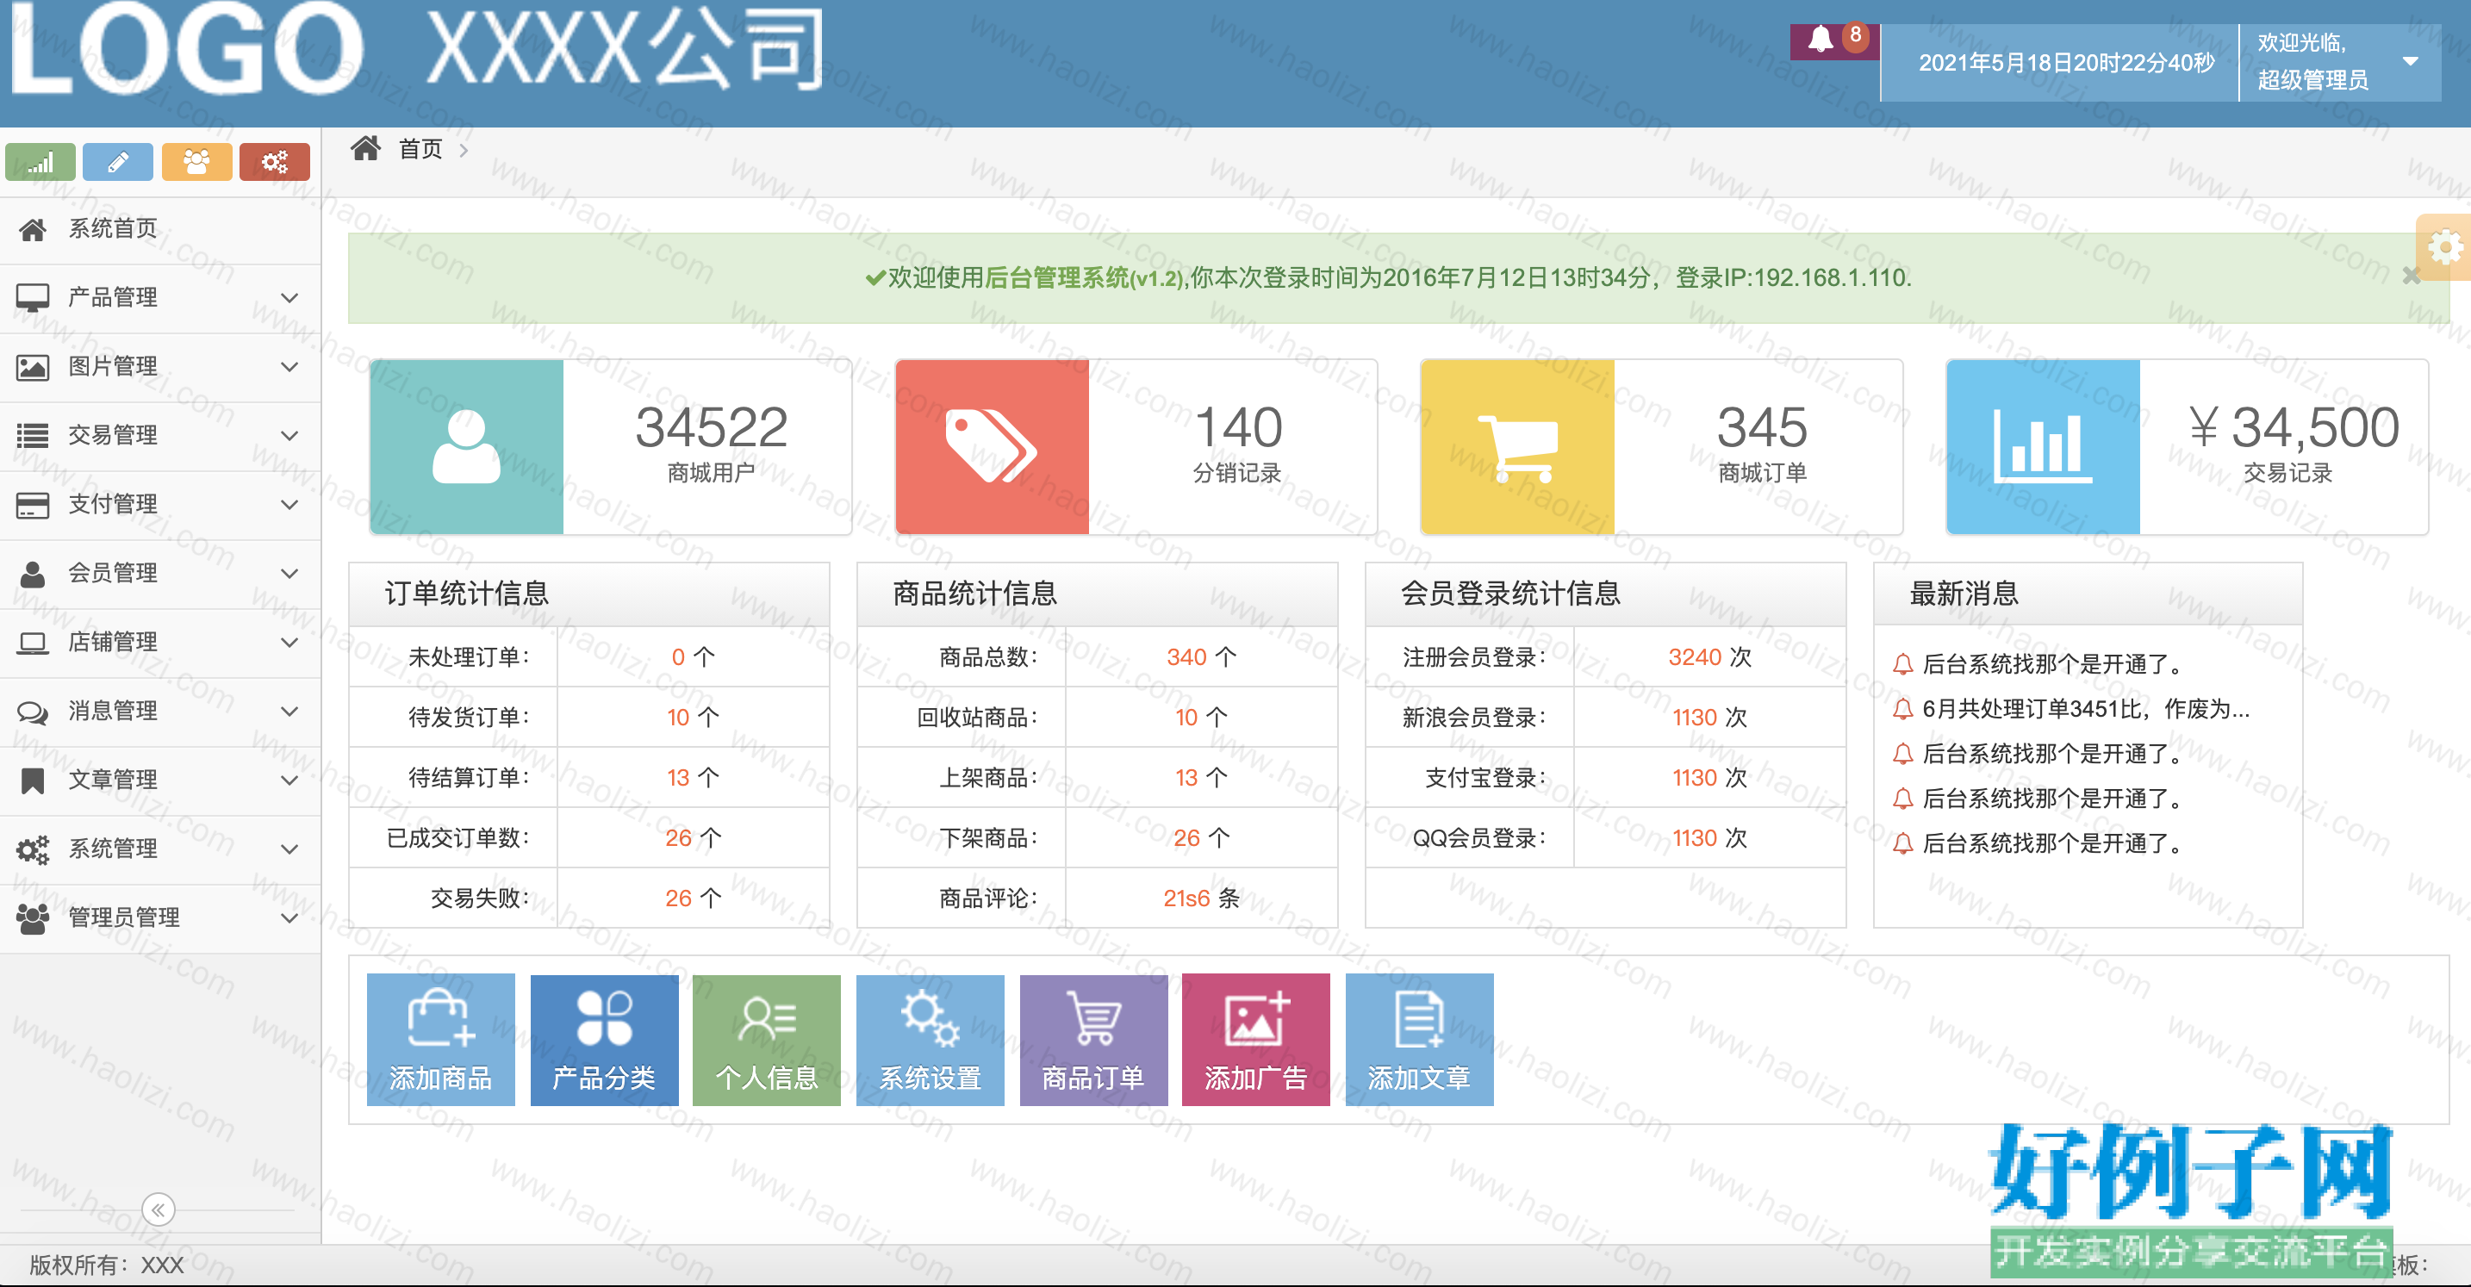This screenshot has height=1287, width=2471.
Task: Open the message 6月共处理订单3451比
Action: [x=2085, y=709]
